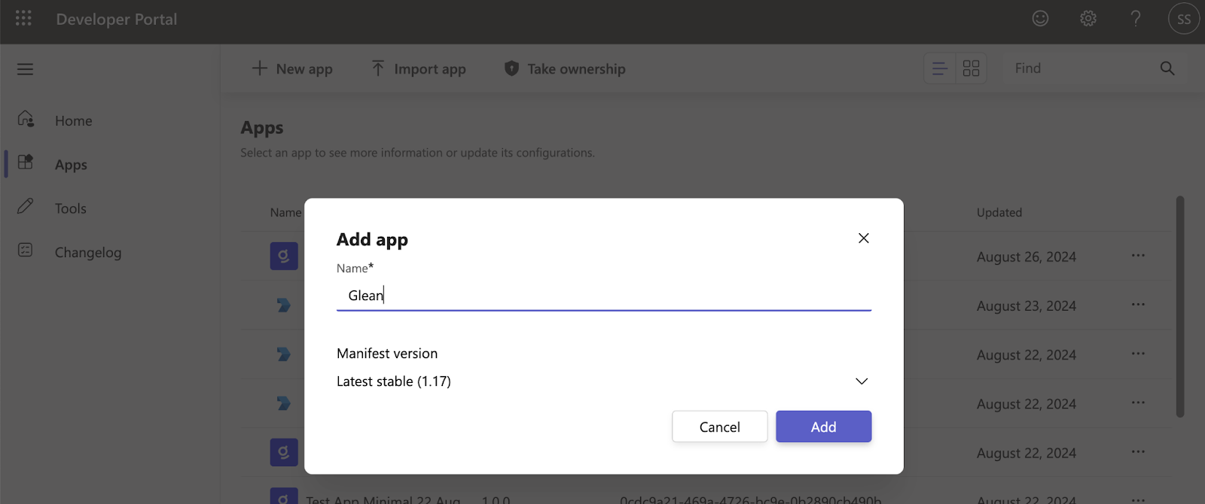1205x504 pixels.
Task: Close the Add app dialog
Action: pyautogui.click(x=863, y=238)
